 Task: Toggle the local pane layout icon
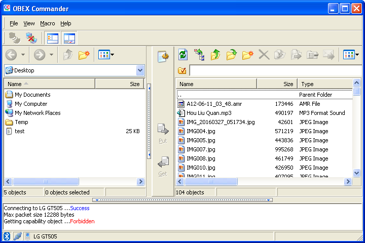pyautogui.click(x=53, y=38)
